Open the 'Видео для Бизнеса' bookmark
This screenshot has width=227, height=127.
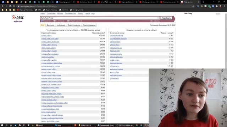click(25, 10)
